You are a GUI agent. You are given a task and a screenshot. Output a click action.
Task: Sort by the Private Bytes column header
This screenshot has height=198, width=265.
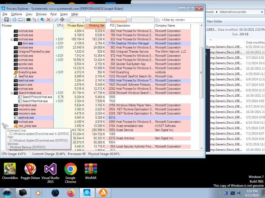[x=74, y=26]
